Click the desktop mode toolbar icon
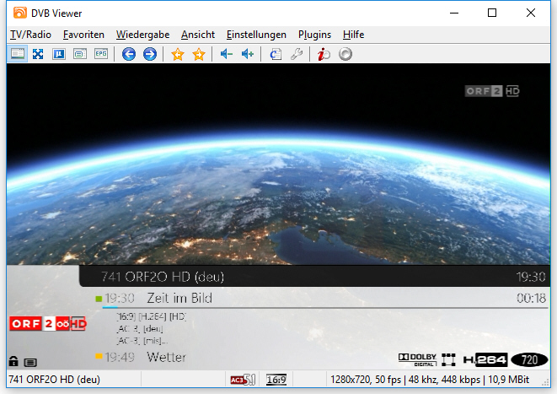 [x=59, y=54]
